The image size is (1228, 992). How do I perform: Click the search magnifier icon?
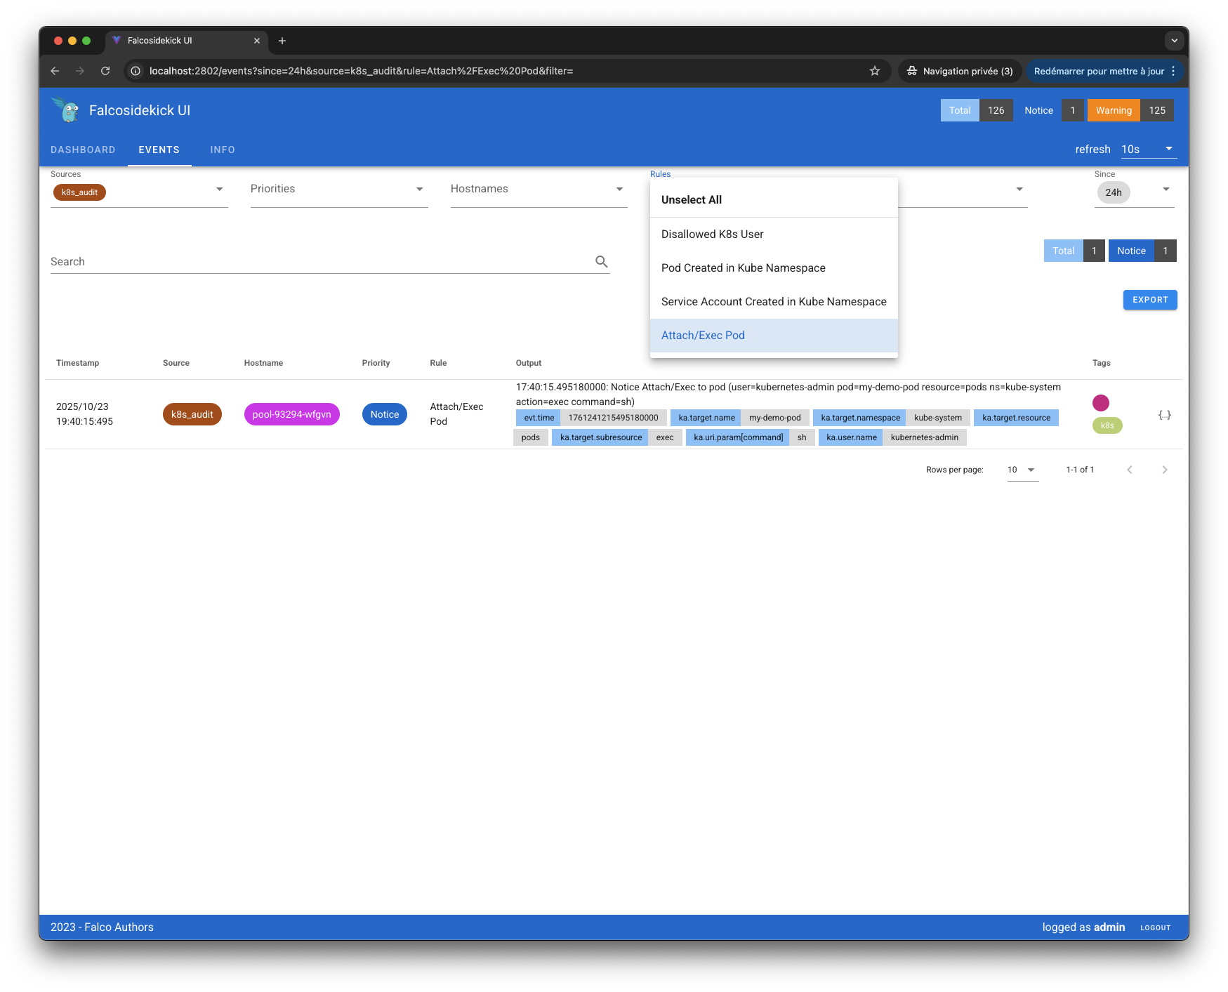click(x=601, y=261)
